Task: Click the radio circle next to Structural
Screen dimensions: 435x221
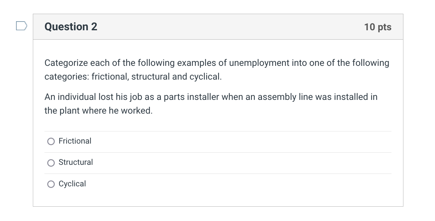Action: point(51,163)
